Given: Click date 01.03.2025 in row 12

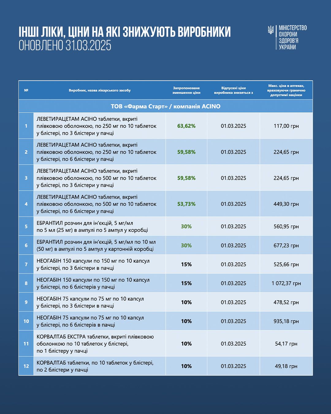Looking at the screenshot, I should click(234, 366).
